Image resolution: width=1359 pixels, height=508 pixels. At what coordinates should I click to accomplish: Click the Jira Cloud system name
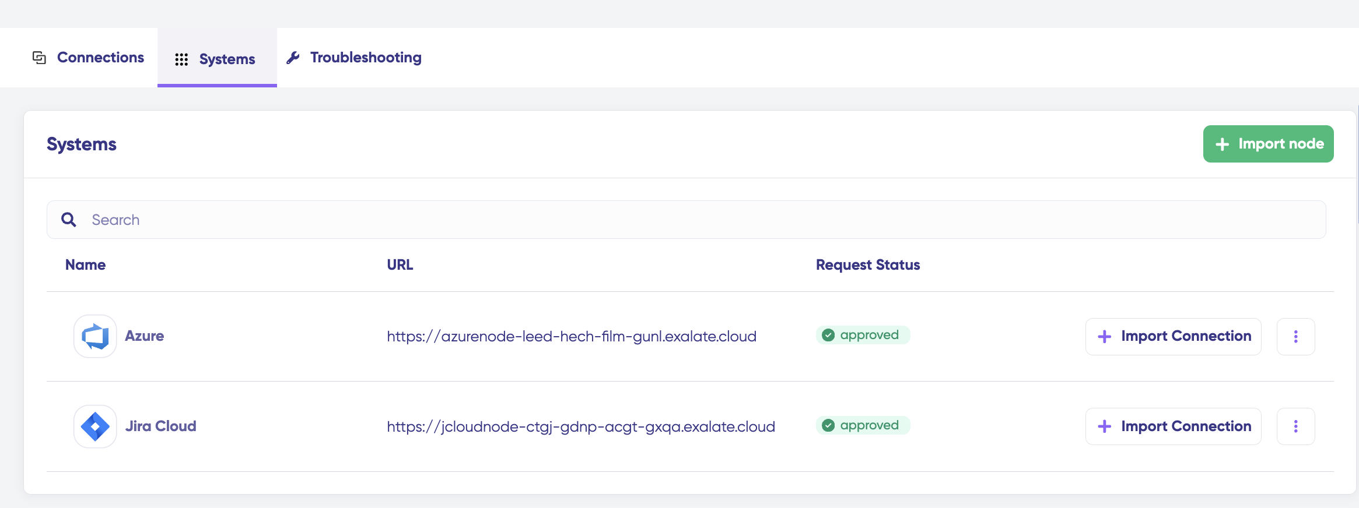point(160,426)
